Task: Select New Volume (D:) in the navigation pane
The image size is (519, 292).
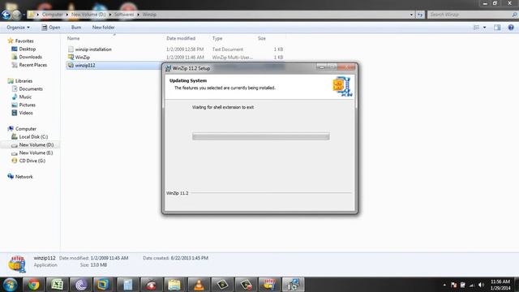Action: [36, 144]
